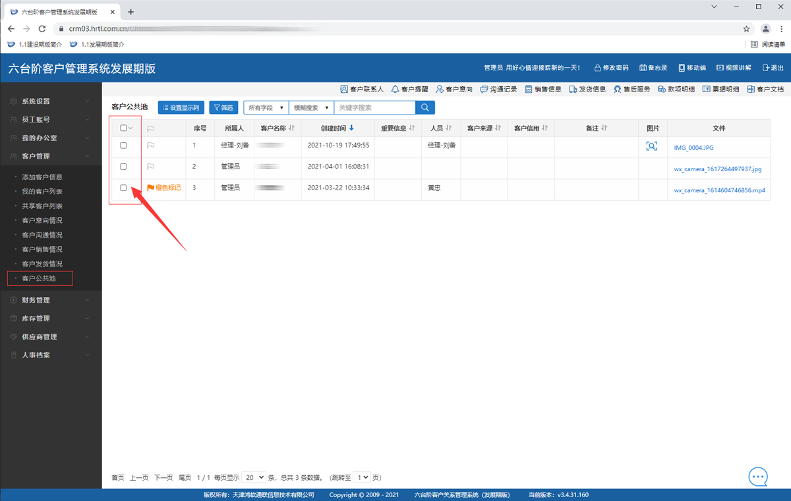Open Chrome reading list 阅读清单
The image size is (791, 501).
point(768,44)
